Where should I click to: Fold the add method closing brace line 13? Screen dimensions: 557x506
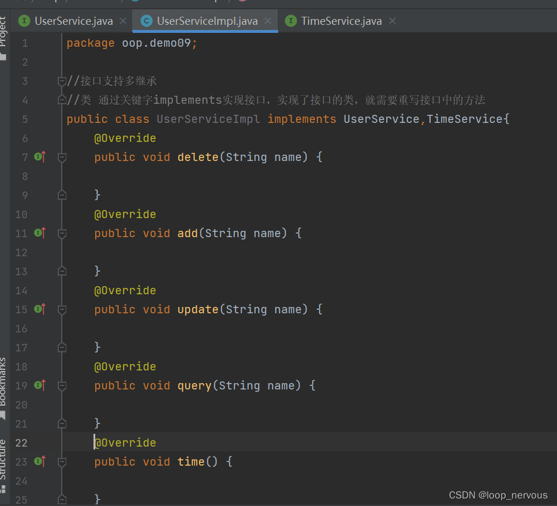coord(62,271)
